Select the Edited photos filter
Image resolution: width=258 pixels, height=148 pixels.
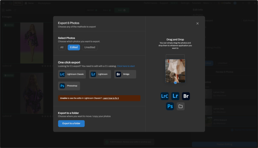click(74, 47)
